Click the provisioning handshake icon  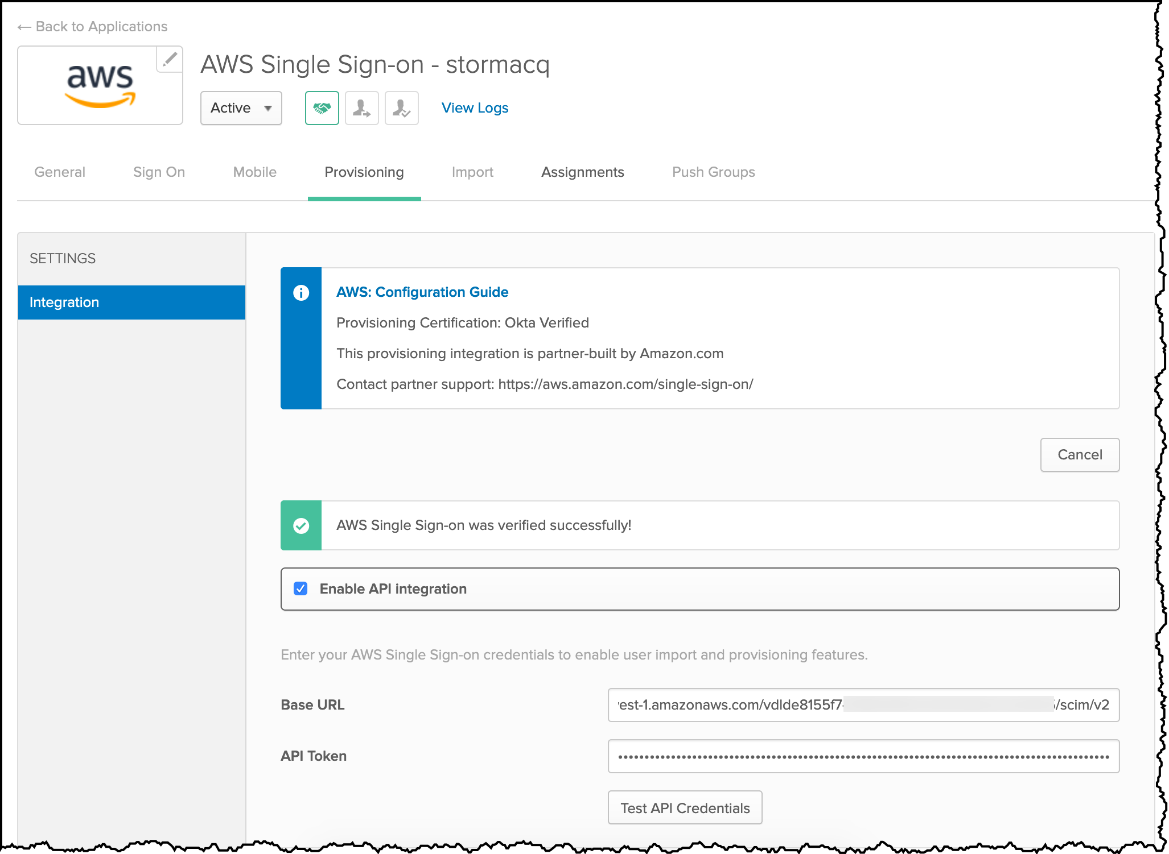coord(320,108)
